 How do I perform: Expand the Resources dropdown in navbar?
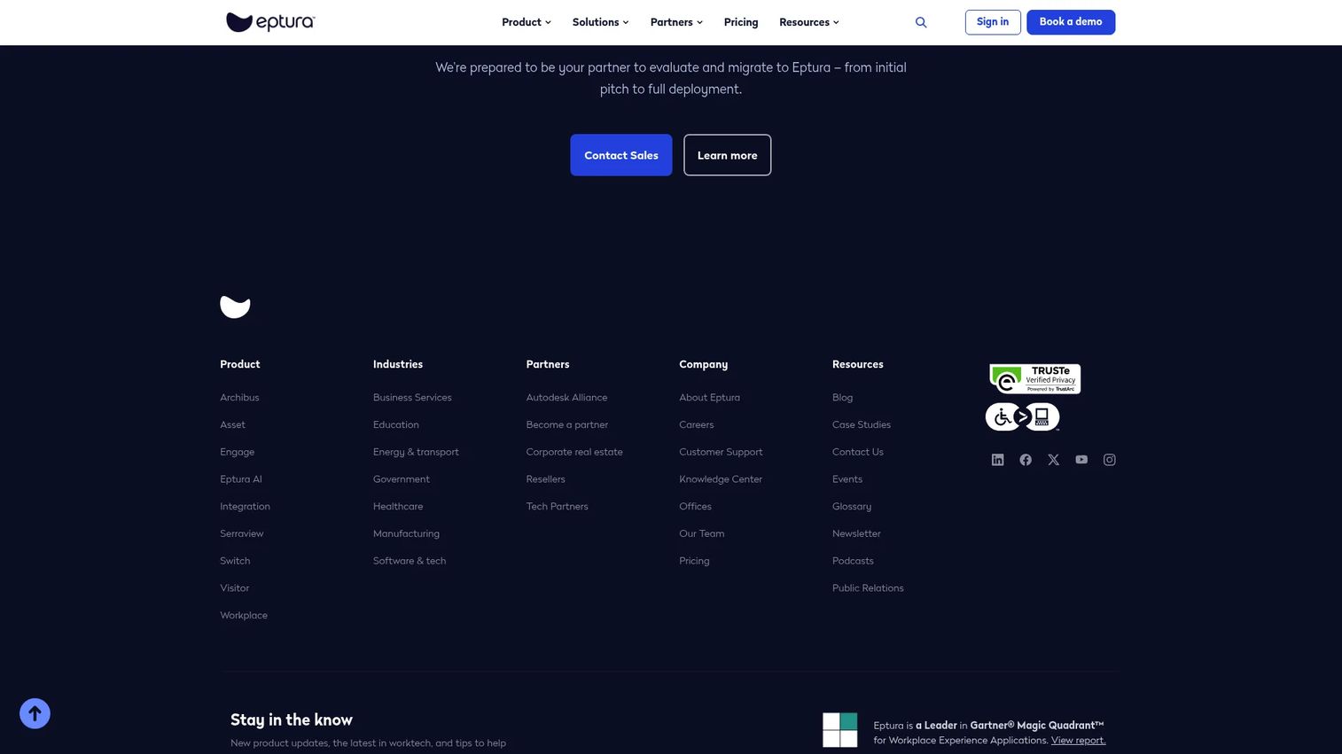tap(809, 22)
